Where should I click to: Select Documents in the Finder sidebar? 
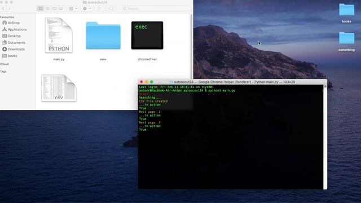[16, 43]
